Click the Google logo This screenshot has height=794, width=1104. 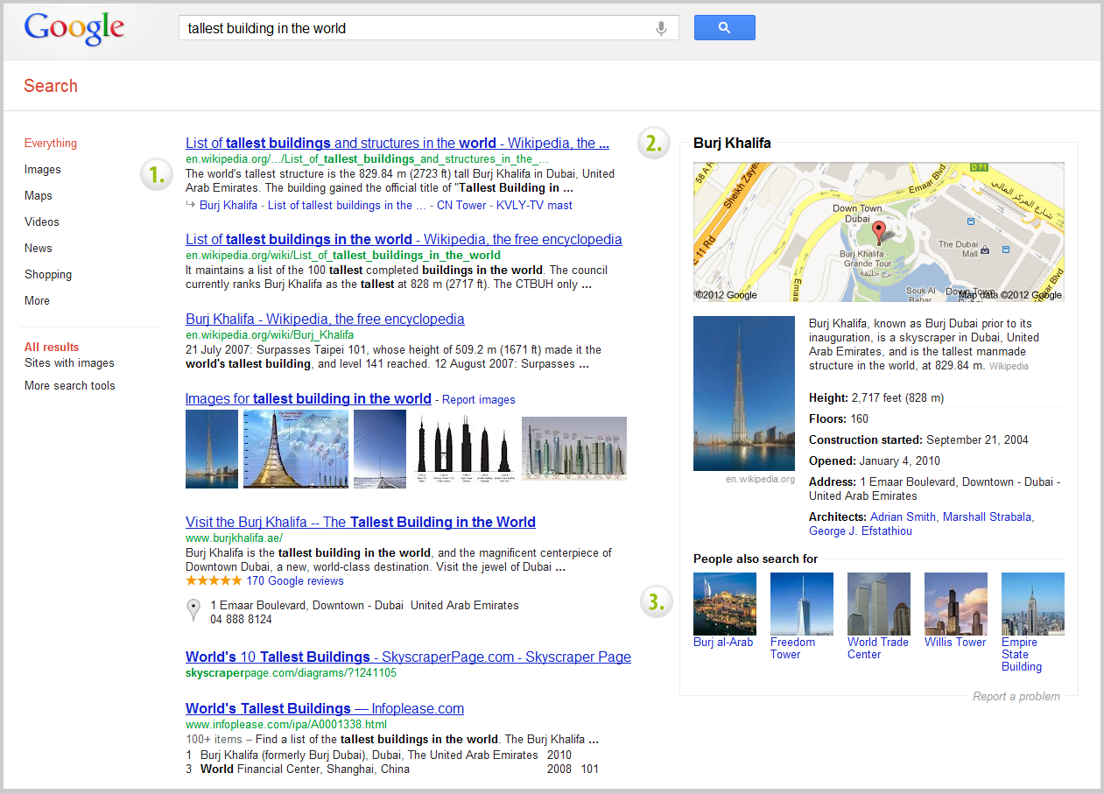pos(74,28)
